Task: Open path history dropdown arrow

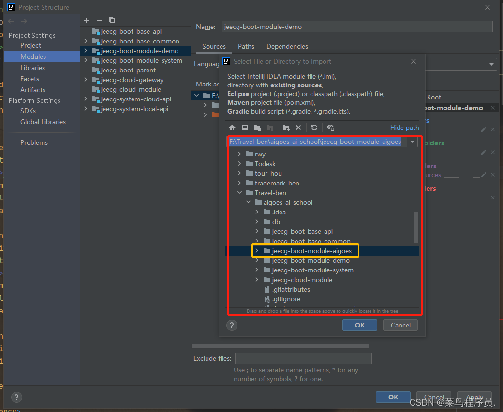Action: [x=412, y=142]
